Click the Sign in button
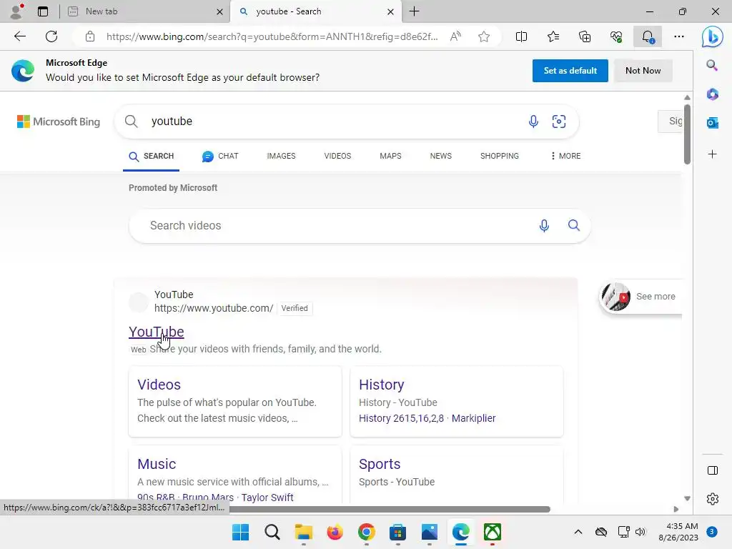The width and height of the screenshot is (732, 549). tap(671, 122)
